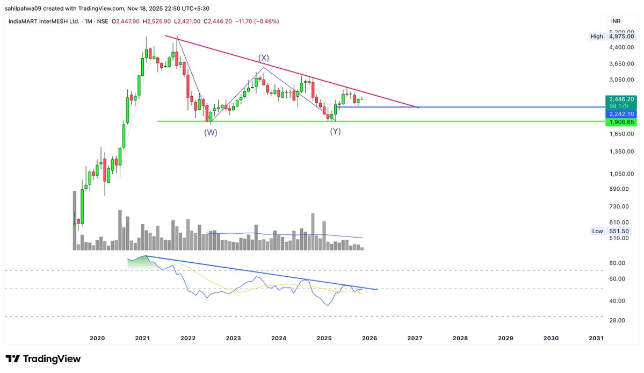
Task: Toggle the High 4,975.00 price marker
Action: pos(613,36)
